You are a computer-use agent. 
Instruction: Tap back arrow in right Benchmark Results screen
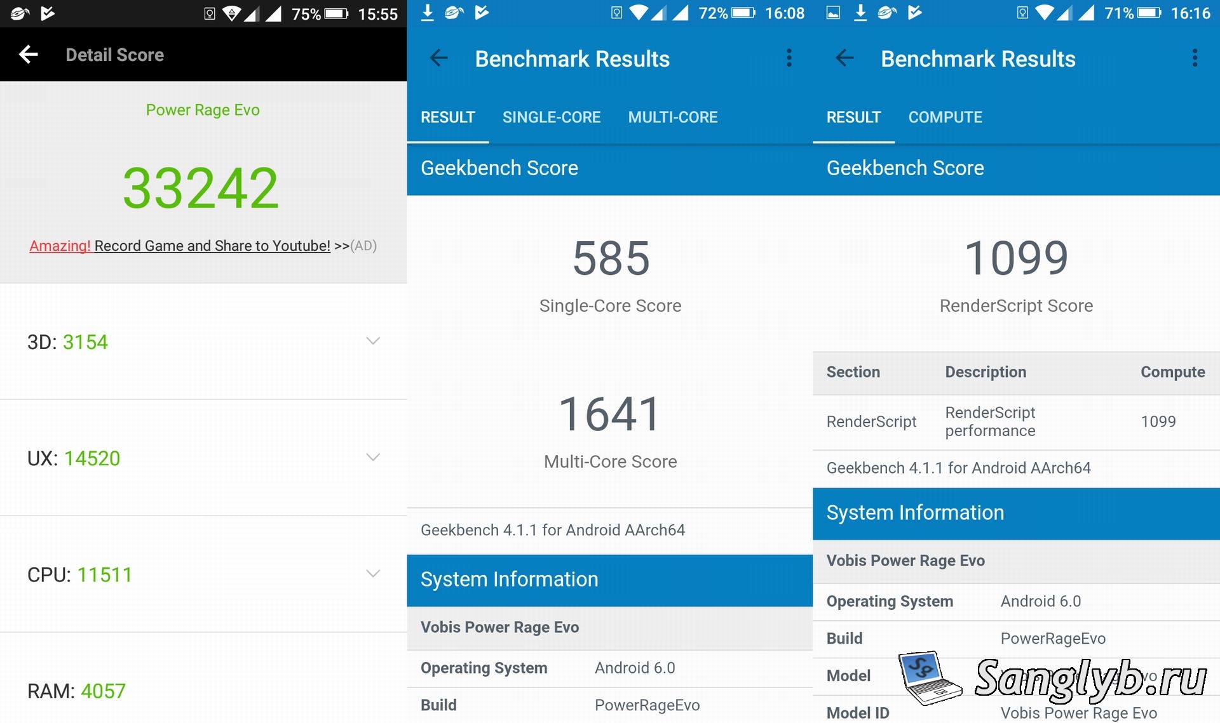[x=844, y=58]
